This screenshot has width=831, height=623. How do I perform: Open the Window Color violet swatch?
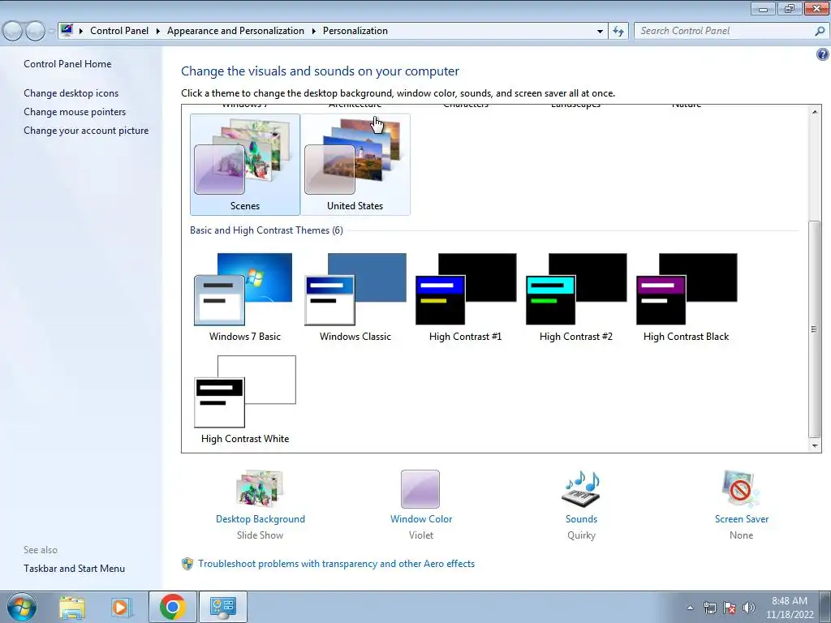point(420,489)
